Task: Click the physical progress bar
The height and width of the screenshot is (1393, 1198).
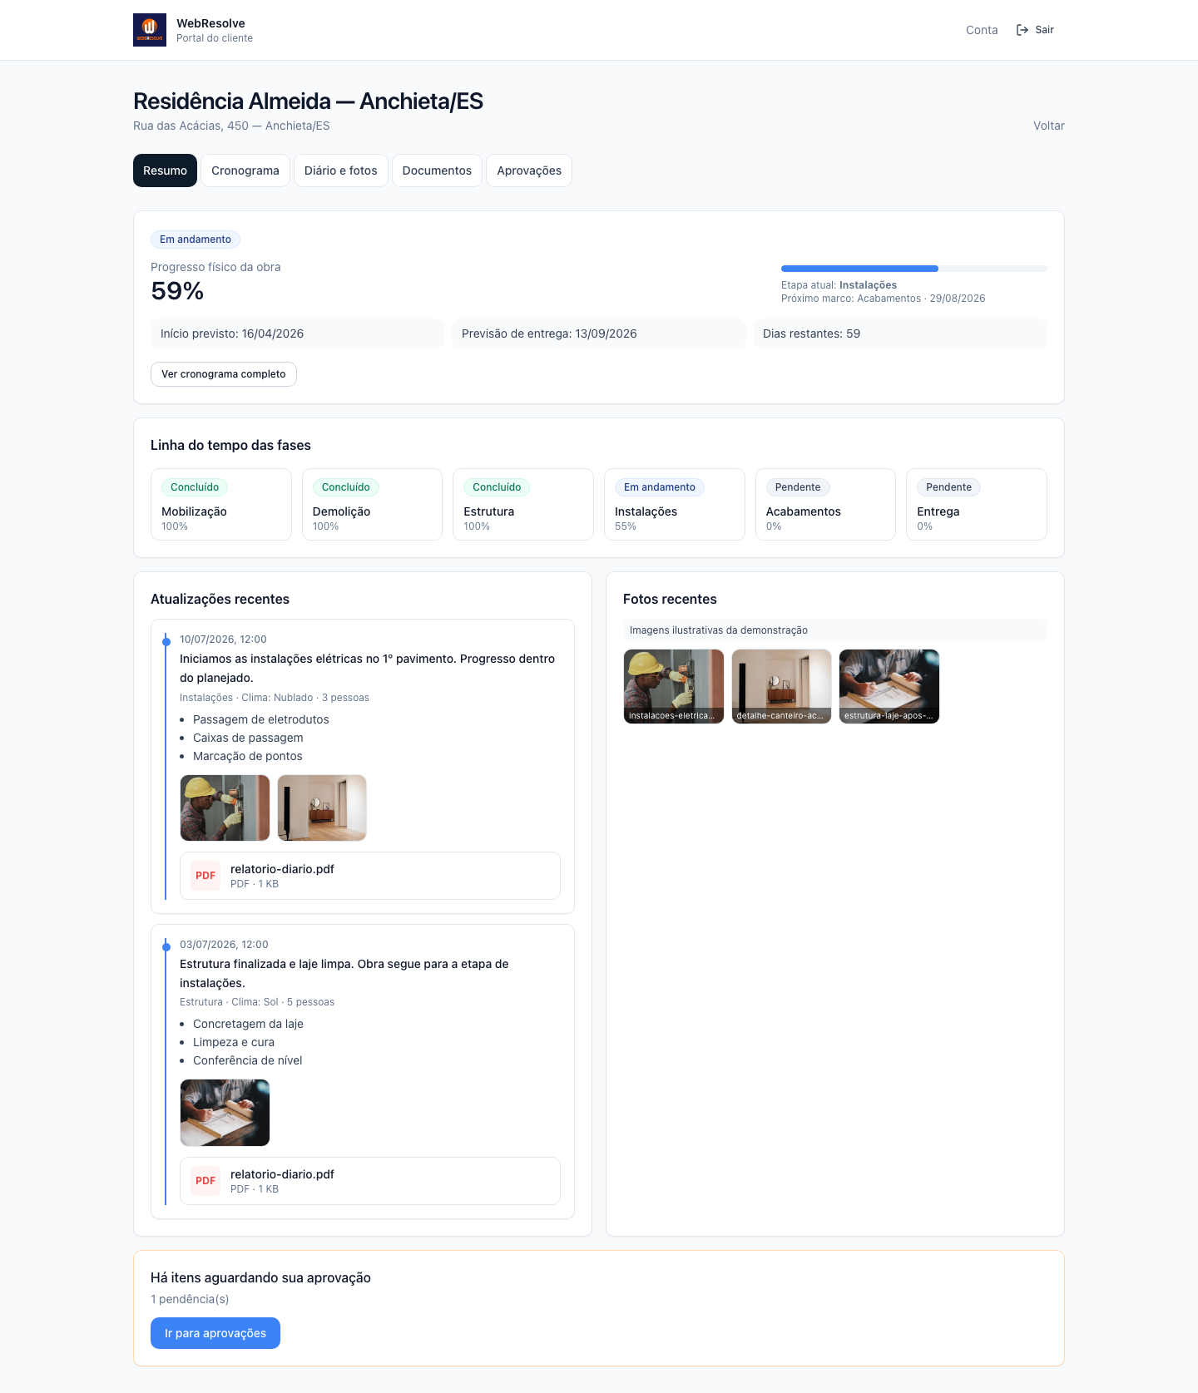Action: (x=914, y=269)
